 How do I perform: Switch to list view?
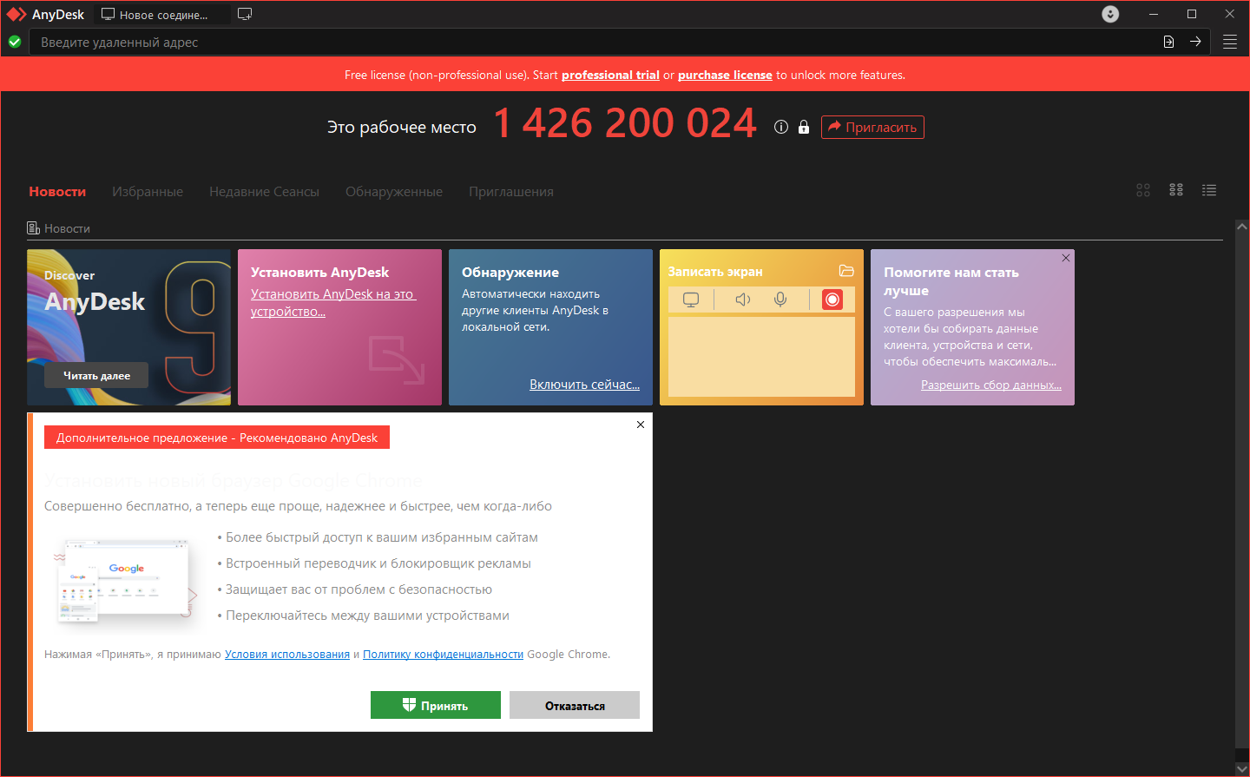(x=1209, y=190)
